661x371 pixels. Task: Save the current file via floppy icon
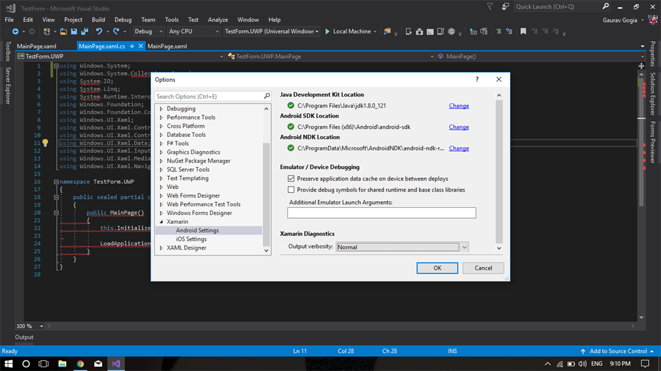pyautogui.click(x=74, y=32)
